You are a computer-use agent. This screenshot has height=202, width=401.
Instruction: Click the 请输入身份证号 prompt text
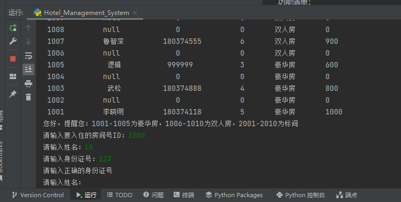(x=69, y=159)
